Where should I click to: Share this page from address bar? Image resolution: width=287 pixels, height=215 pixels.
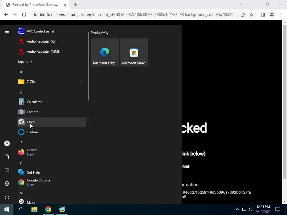[x=243, y=15]
